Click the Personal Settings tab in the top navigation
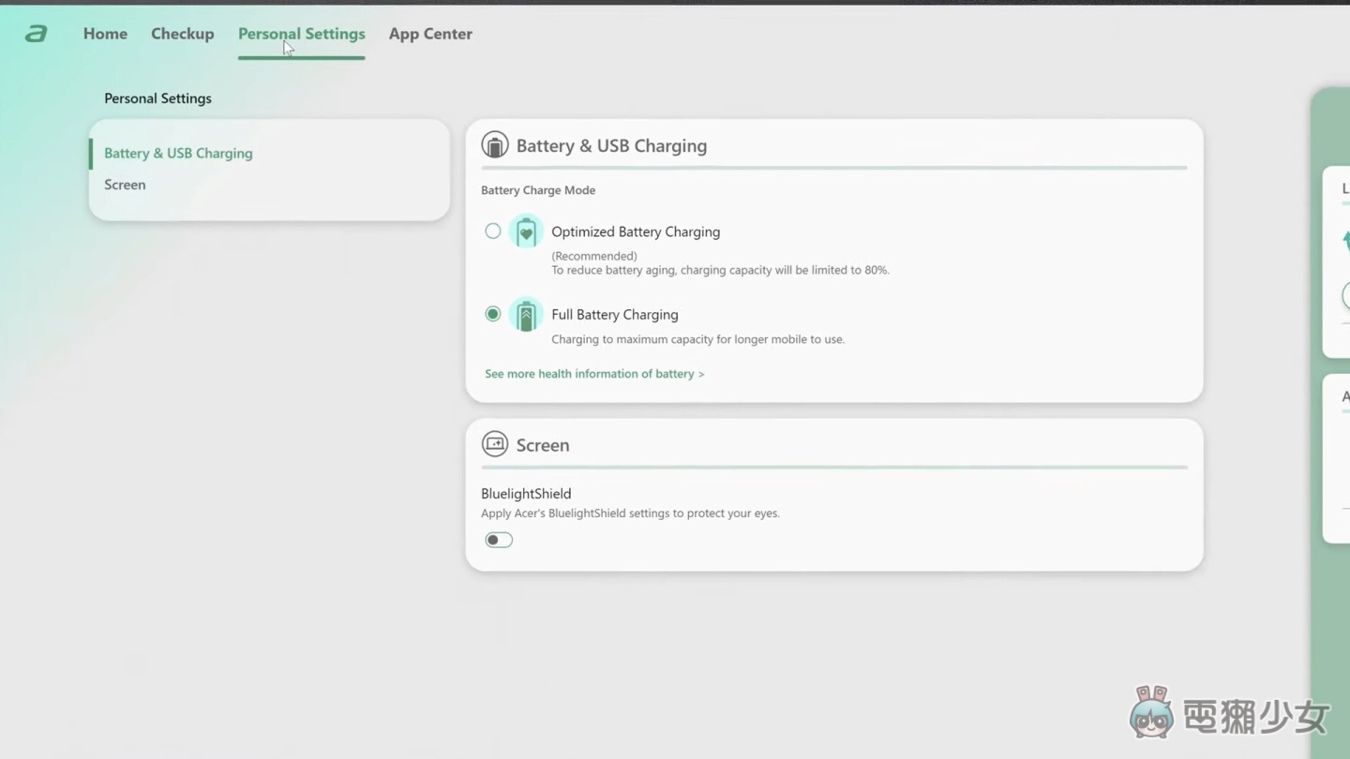 coord(301,34)
